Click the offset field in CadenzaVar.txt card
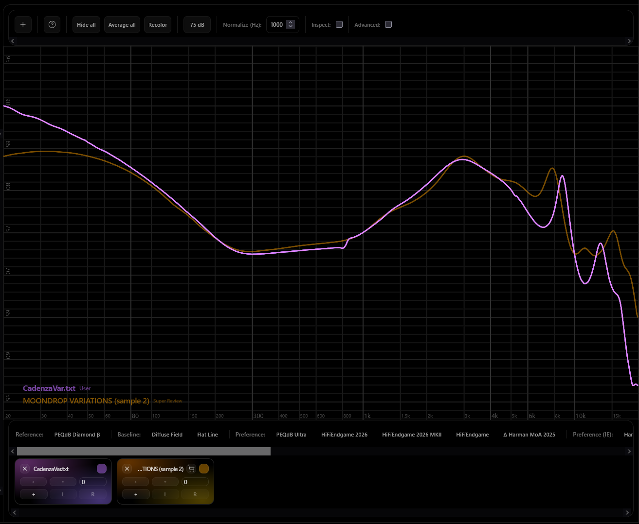 pyautogui.click(x=93, y=482)
